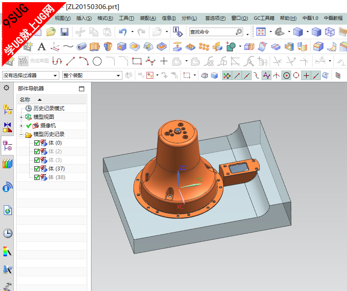This screenshot has width=347, height=291.
Task: Click the datum coordinate system icon
Action: pyautogui.click(x=55, y=46)
